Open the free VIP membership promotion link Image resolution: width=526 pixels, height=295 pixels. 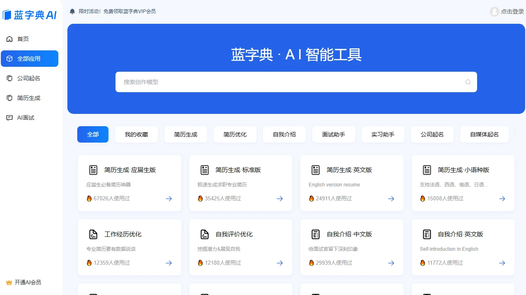pyautogui.click(x=118, y=11)
